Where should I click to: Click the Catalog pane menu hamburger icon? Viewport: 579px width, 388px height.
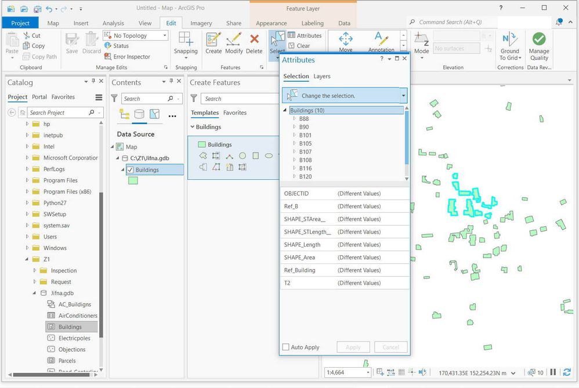point(99,97)
